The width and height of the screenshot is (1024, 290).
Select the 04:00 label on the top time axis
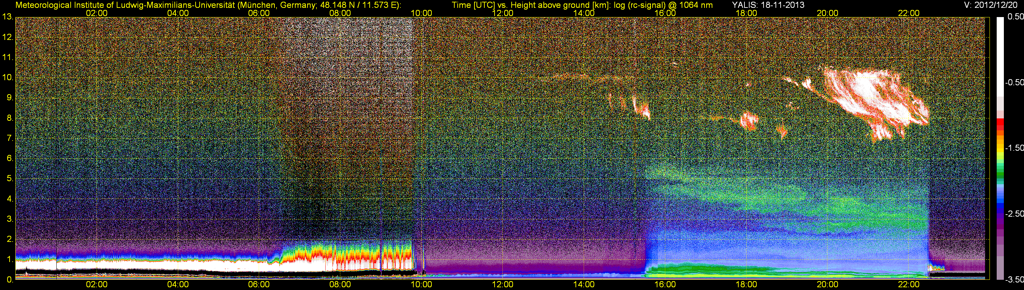click(178, 13)
